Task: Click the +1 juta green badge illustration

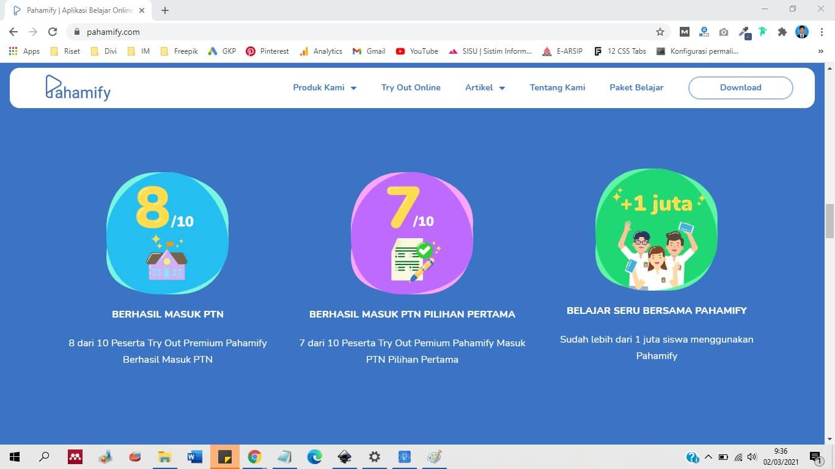Action: 657,230
